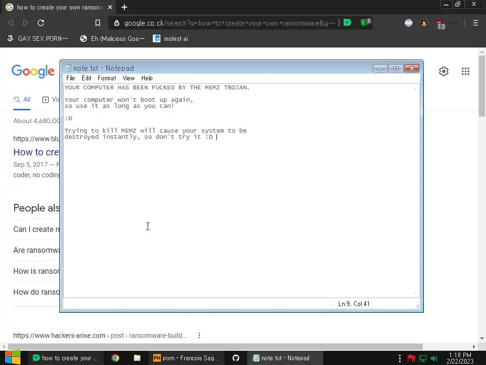The height and width of the screenshot is (365, 486).
Task: Click the browser address bar URL
Action: (x=229, y=23)
